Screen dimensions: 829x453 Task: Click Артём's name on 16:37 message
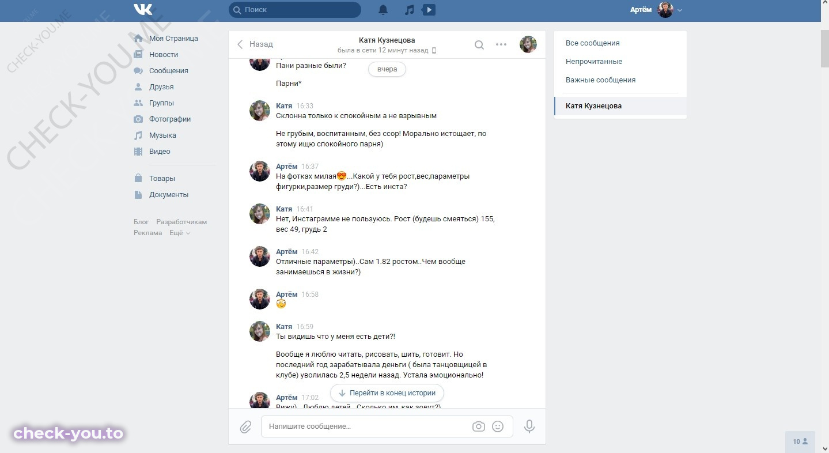tap(287, 167)
